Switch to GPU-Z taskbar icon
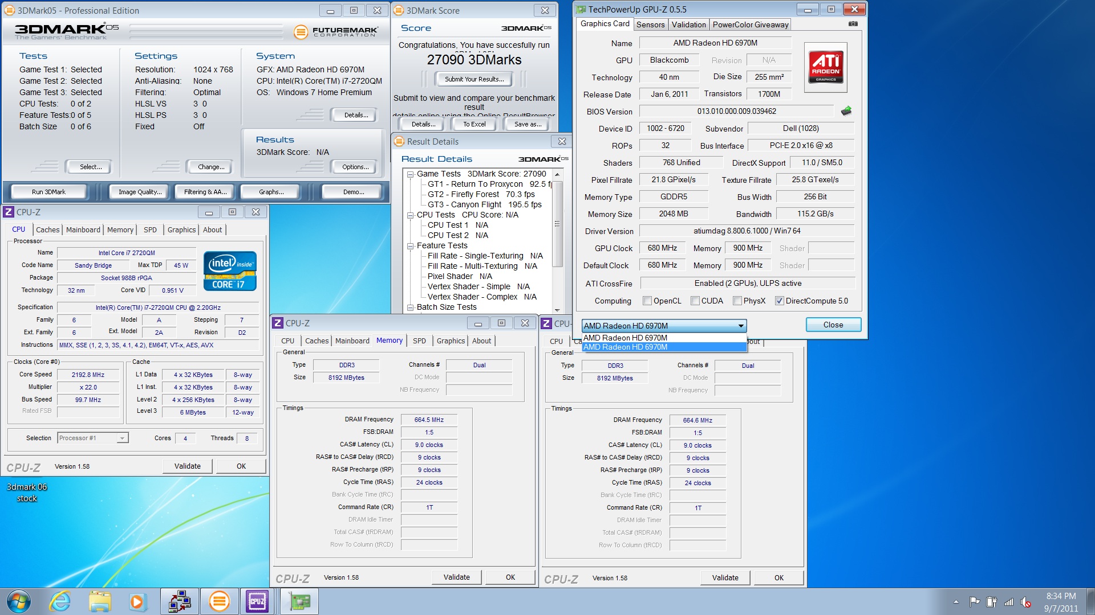Viewport: 1095px width, 615px height. [x=299, y=601]
